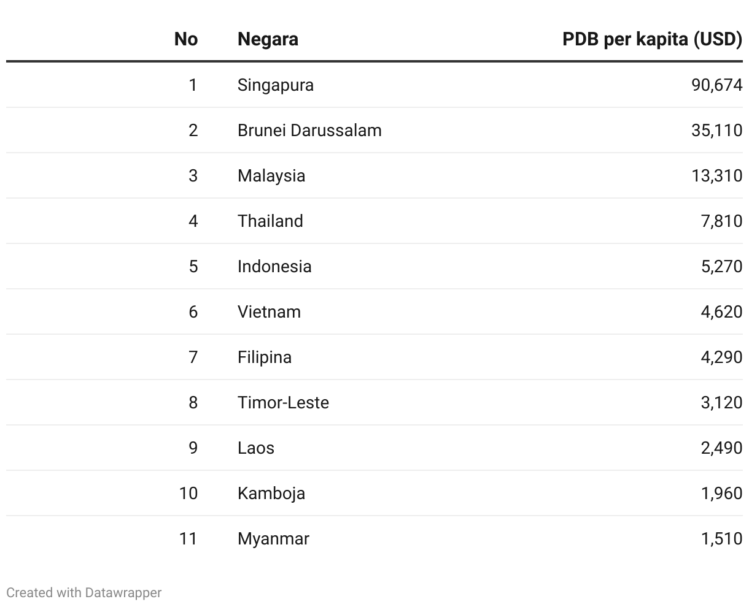Viewport: 749px width, 607px height.
Task: Select the Brunei Darussalam row name
Action: coord(309,130)
